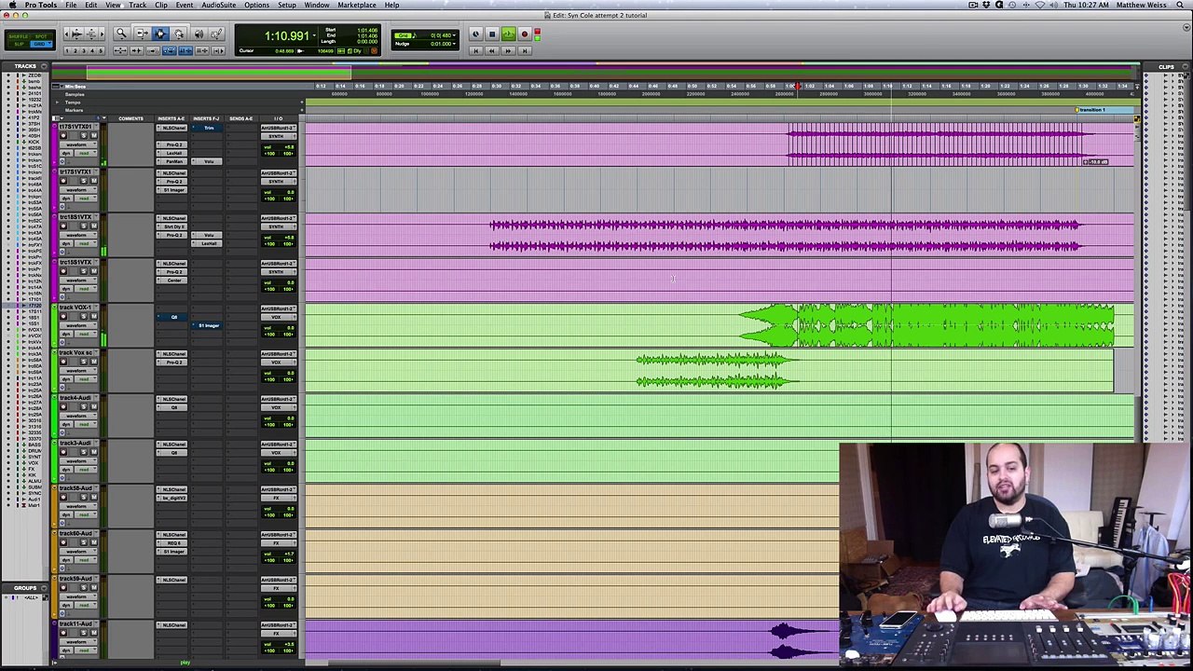Viewport: 1193px width, 671px height.
Task: Click the Rewind transport button
Action: click(492, 50)
